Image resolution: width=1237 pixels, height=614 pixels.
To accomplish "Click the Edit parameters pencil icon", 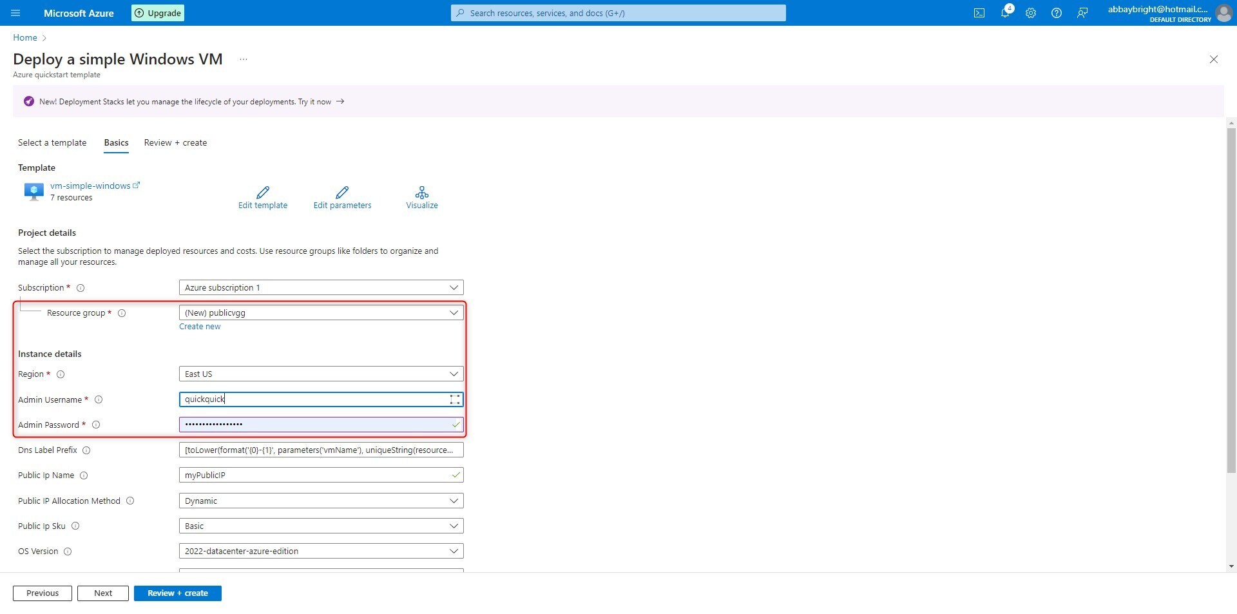I will (342, 192).
